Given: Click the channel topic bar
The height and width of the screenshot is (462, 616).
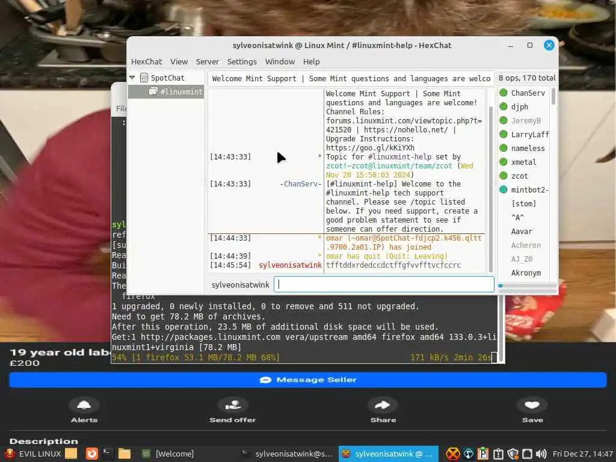Looking at the screenshot, I should (x=351, y=79).
